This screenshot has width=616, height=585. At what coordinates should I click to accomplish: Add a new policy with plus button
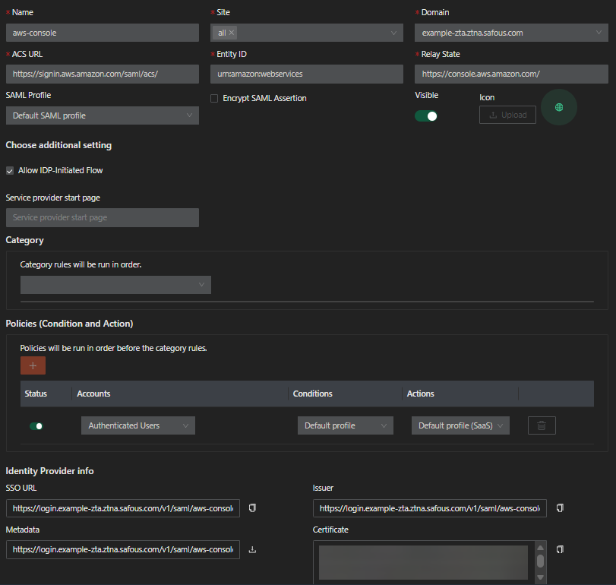click(x=33, y=365)
